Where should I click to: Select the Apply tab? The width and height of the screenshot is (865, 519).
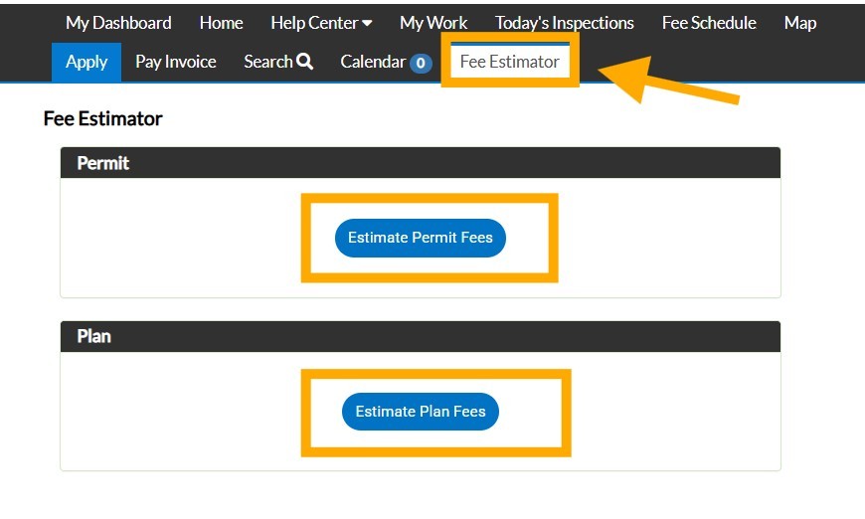(x=86, y=62)
